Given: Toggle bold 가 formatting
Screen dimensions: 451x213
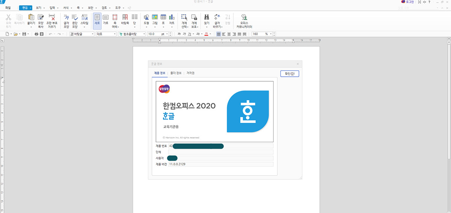Looking at the screenshot, I should click(179, 34).
